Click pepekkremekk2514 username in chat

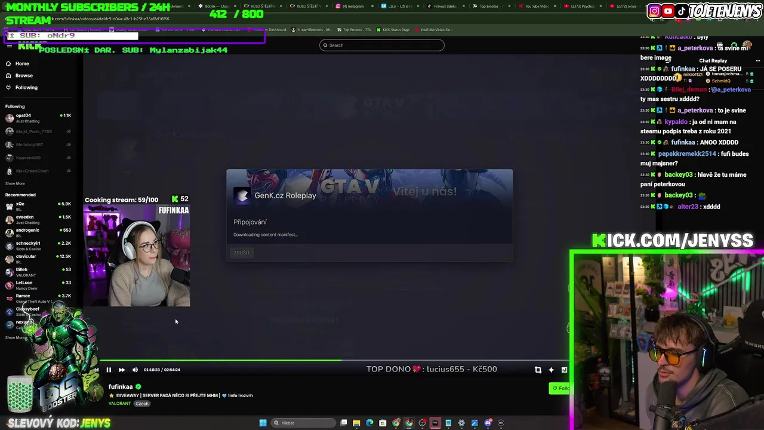coord(687,153)
